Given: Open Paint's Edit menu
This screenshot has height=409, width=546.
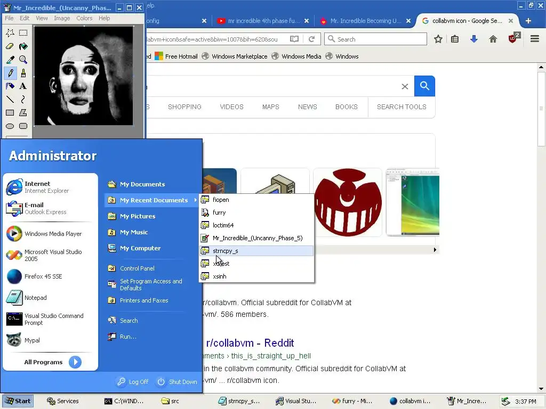Looking at the screenshot, I should (25, 18).
